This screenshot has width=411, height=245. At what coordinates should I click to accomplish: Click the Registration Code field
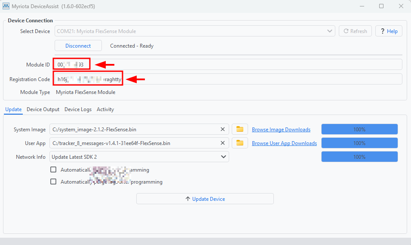(228, 79)
